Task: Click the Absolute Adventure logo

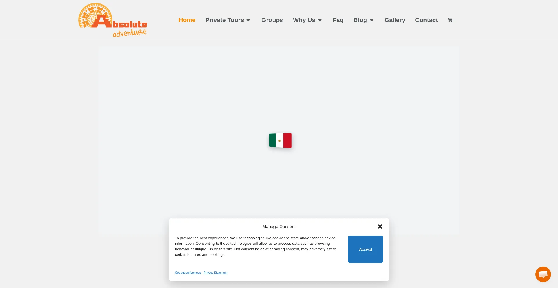Action: point(113,20)
